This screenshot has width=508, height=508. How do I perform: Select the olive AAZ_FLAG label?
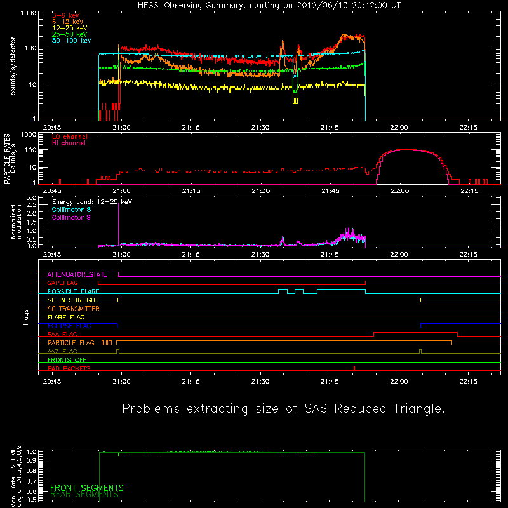(62, 351)
